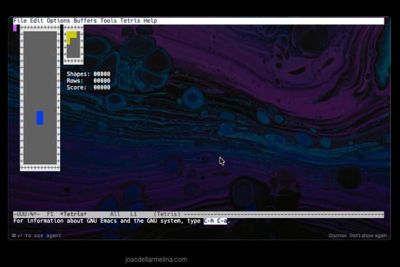This screenshot has width=400, height=267.
Task: Open the Options menu
Action: [x=58, y=21]
